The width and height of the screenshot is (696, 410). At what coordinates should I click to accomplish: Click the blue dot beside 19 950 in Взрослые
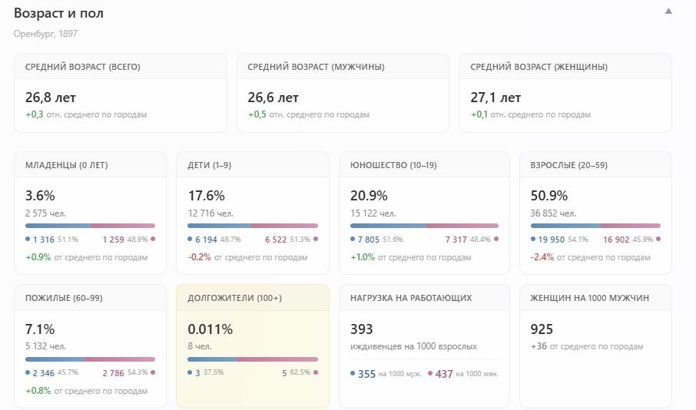pyautogui.click(x=533, y=240)
